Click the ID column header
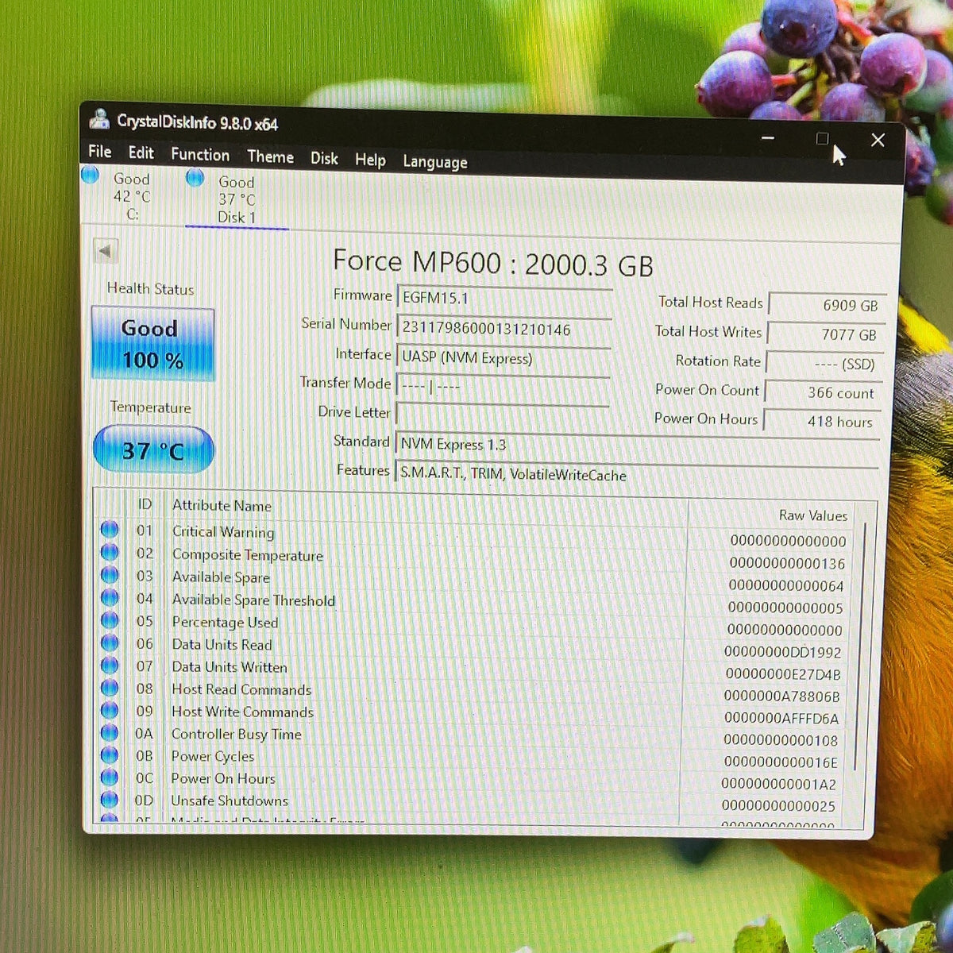The image size is (953, 953). tap(145, 504)
